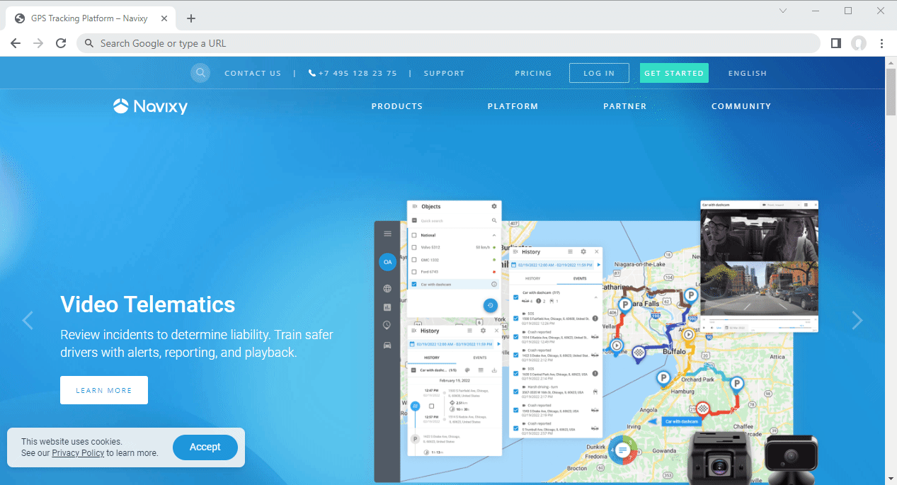Image resolution: width=897 pixels, height=485 pixels.
Task: Click the palette icon next to Car with dashc... (1/5)
Action: coord(468,370)
